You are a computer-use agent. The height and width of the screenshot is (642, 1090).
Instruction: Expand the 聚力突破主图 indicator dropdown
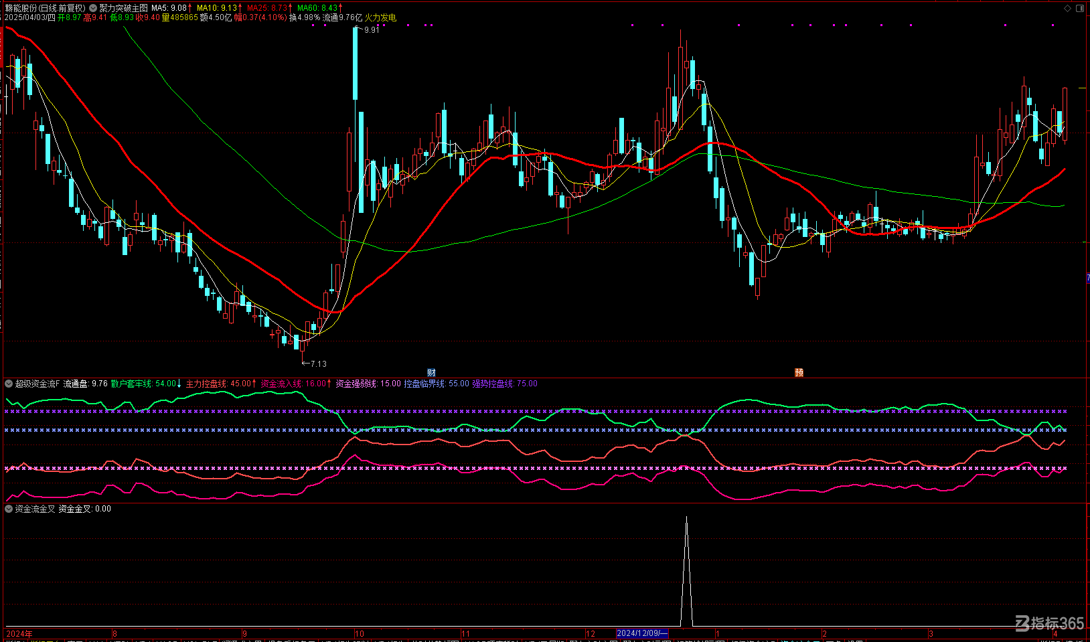click(x=93, y=8)
